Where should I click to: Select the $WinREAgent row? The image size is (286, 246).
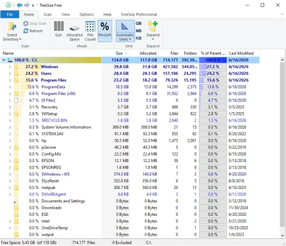(130, 194)
